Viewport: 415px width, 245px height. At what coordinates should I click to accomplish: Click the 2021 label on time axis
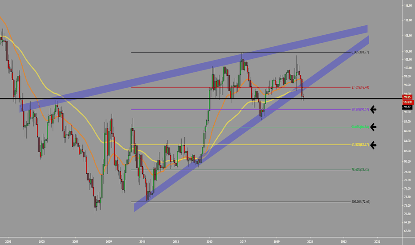pyautogui.click(x=310, y=241)
